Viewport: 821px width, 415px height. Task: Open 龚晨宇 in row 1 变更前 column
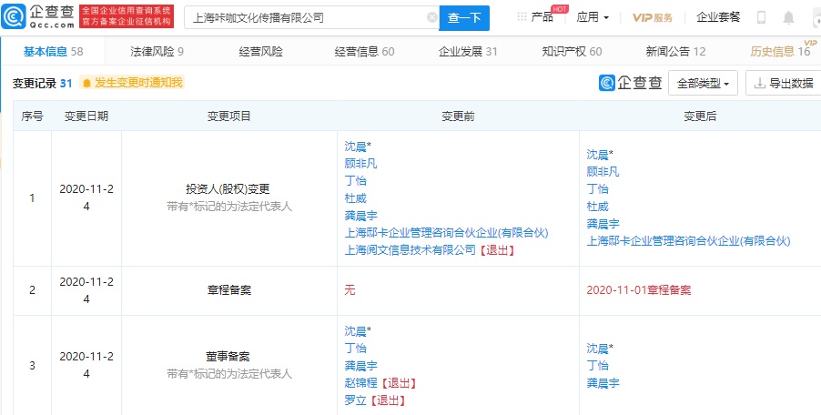click(360, 215)
